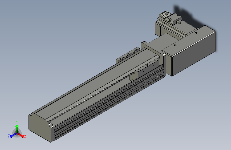This screenshot has width=231, height=150.
Task: Select the gray origin center of the axis triad
Action: (x=17, y=133)
